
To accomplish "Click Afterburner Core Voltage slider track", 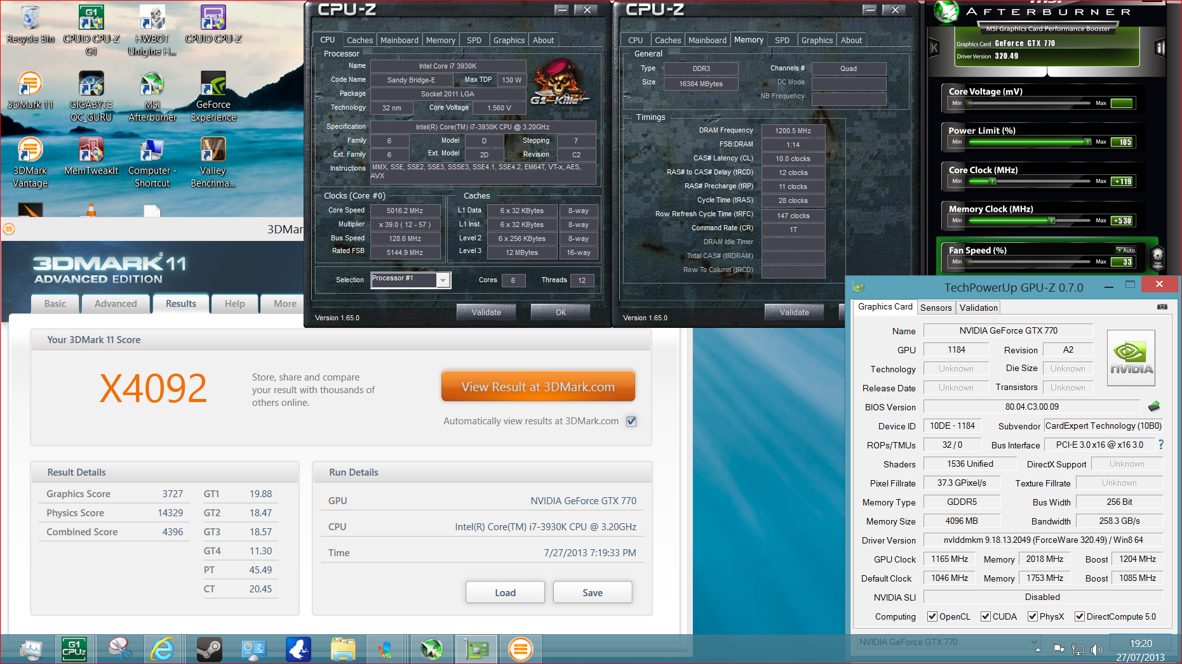I will [1029, 103].
